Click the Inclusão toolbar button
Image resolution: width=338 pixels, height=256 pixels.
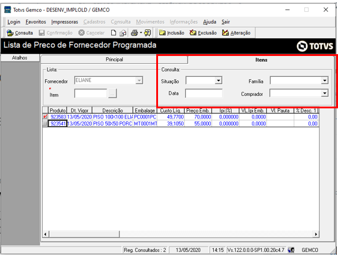tap(172, 33)
